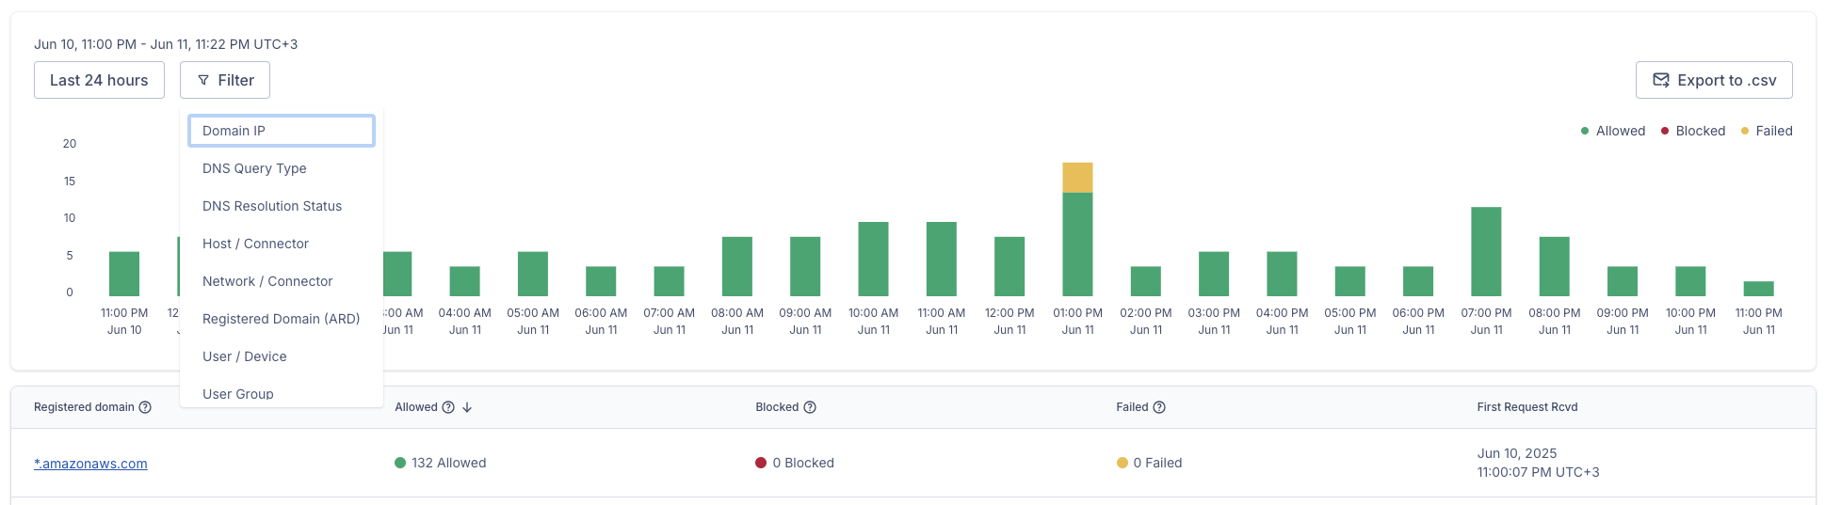Select User / Device filter option

click(x=245, y=356)
